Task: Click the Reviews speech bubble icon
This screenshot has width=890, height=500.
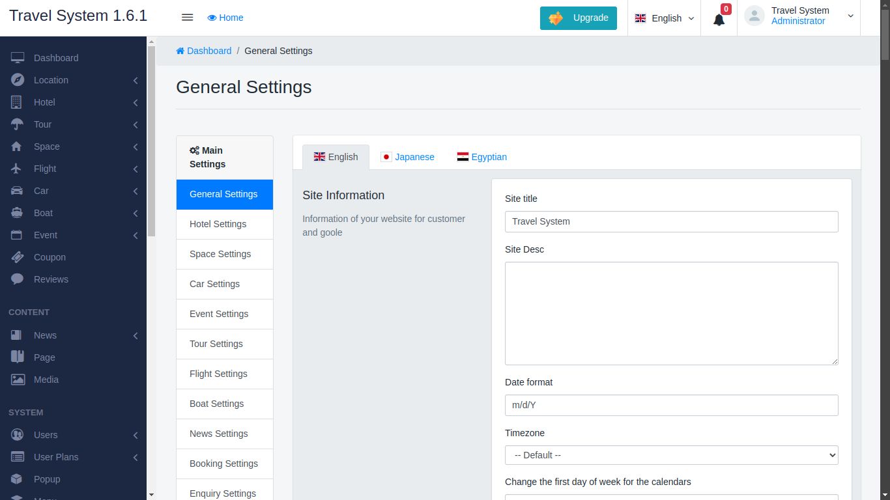Action: point(18,279)
